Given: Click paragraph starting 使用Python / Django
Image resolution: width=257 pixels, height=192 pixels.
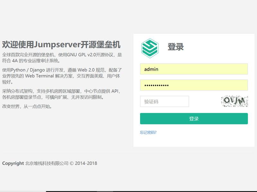Looking at the screenshot, I should coord(62,76).
